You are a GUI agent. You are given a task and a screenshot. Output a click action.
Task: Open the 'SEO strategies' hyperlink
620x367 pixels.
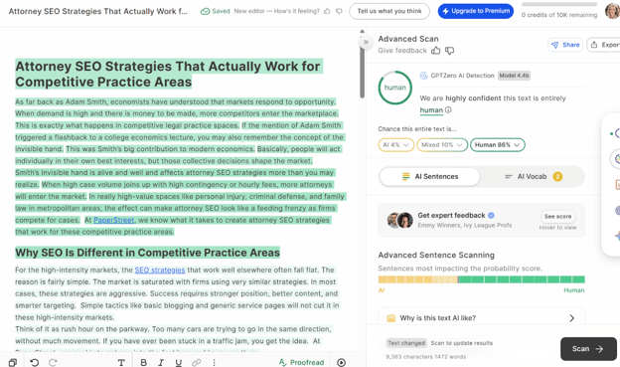click(x=160, y=270)
